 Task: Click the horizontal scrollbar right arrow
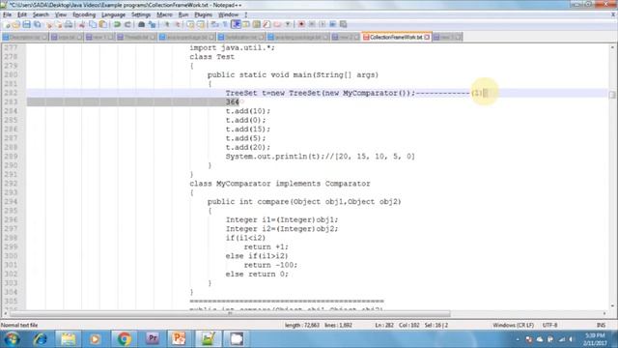tap(604, 313)
